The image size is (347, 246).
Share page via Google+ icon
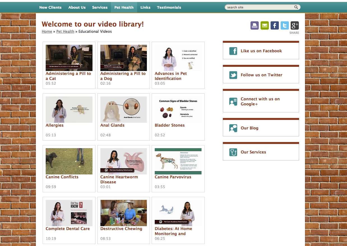tap(295, 25)
